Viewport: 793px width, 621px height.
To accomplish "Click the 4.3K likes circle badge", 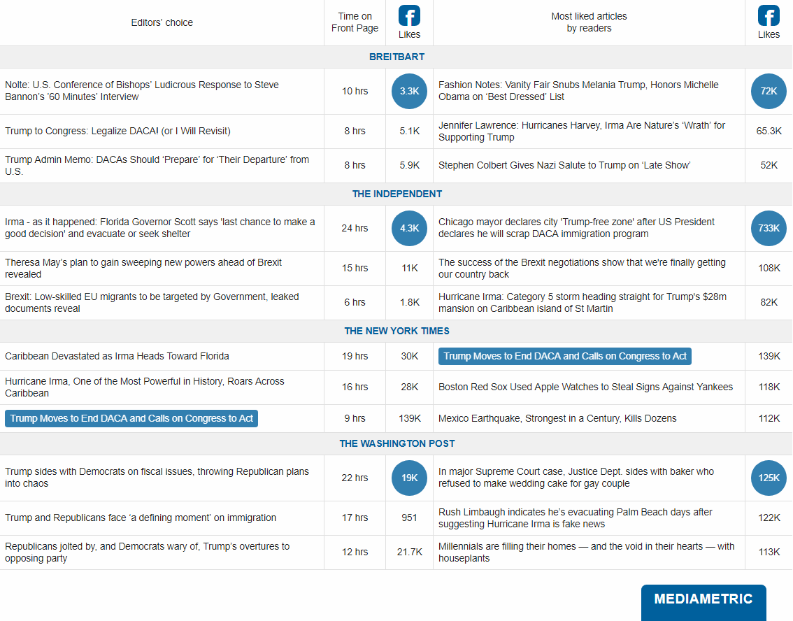I will (409, 228).
